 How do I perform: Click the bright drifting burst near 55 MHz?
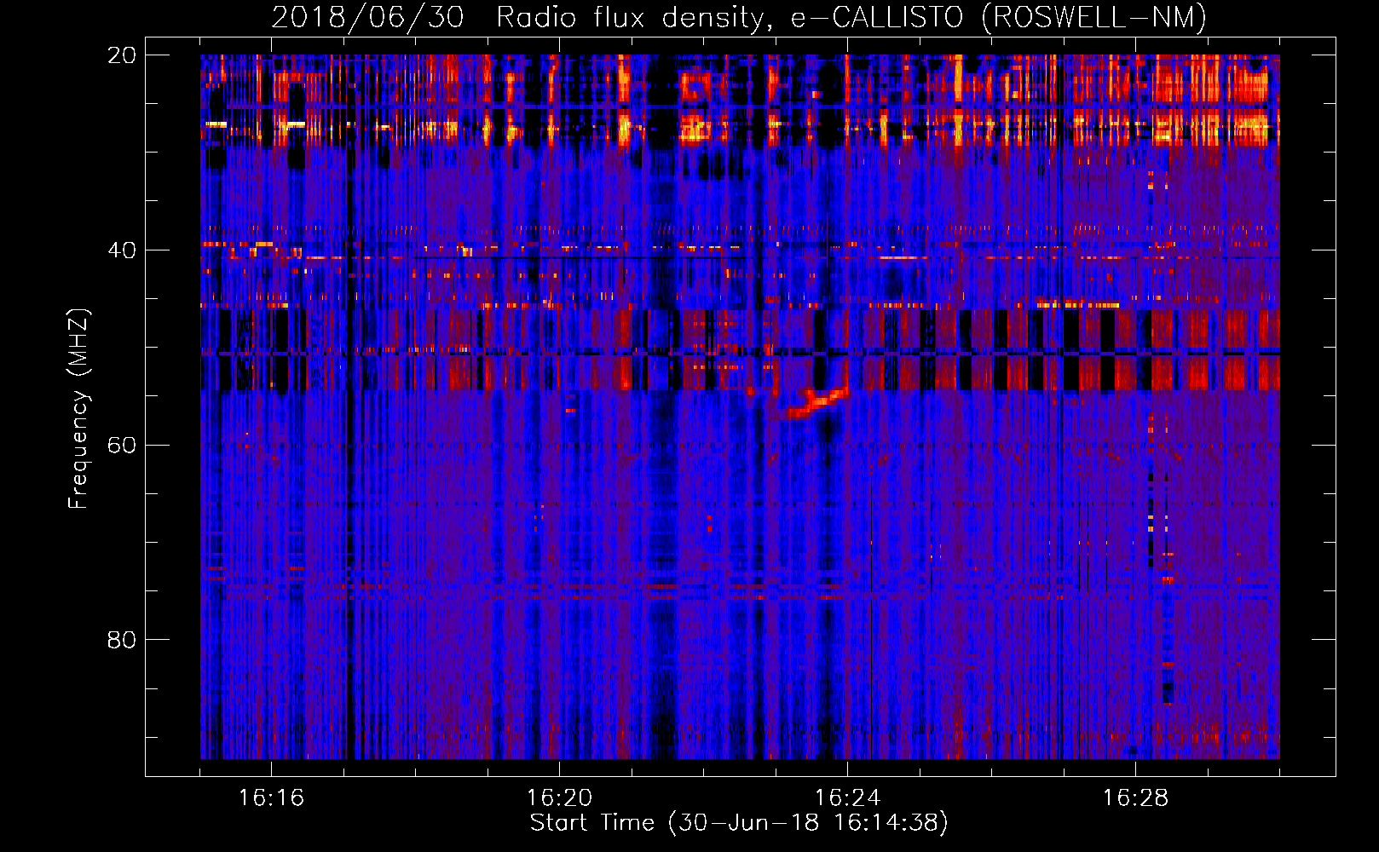tap(816, 402)
